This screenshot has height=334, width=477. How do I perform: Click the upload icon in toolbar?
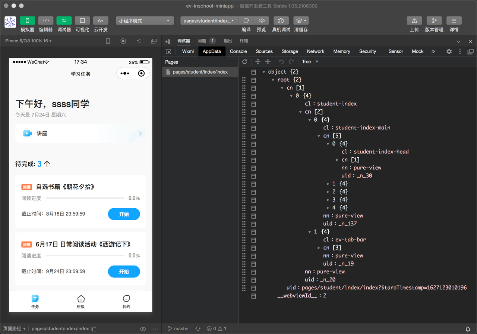414,21
